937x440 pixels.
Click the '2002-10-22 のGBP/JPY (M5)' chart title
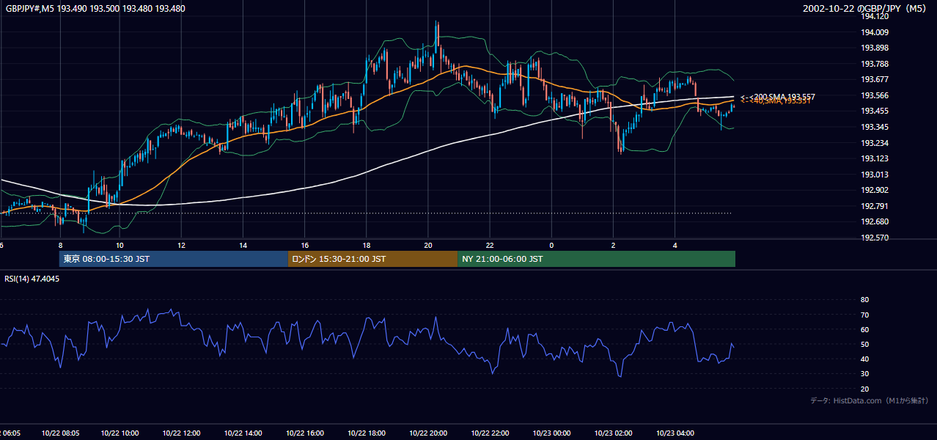[866, 9]
